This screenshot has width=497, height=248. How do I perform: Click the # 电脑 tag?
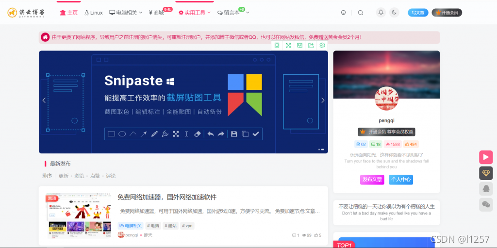tap(153, 226)
